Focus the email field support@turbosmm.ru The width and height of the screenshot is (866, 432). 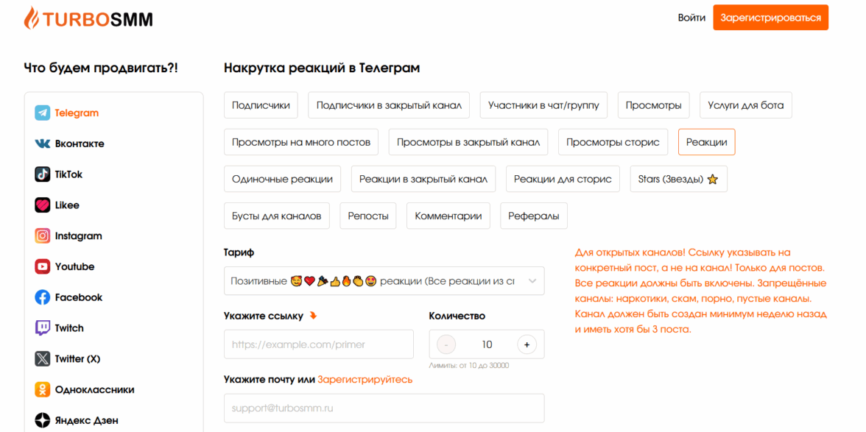(x=384, y=408)
